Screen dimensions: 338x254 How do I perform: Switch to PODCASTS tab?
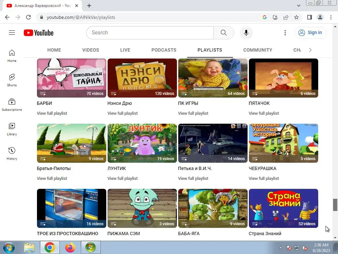point(164,50)
